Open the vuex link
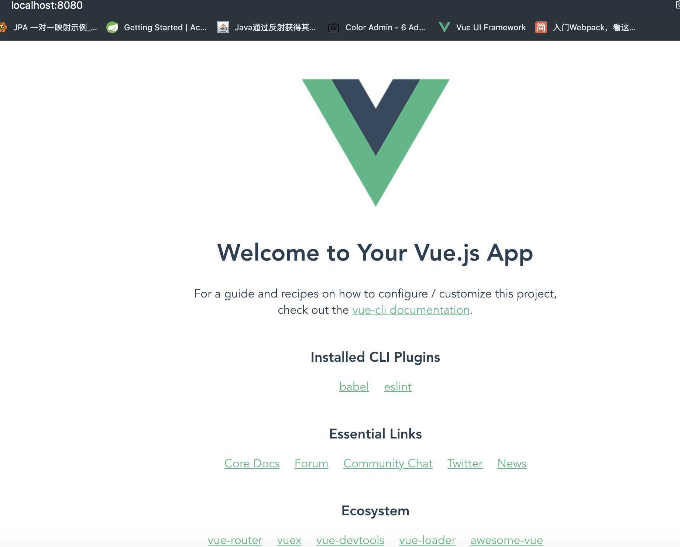The image size is (680, 547). coord(289,540)
